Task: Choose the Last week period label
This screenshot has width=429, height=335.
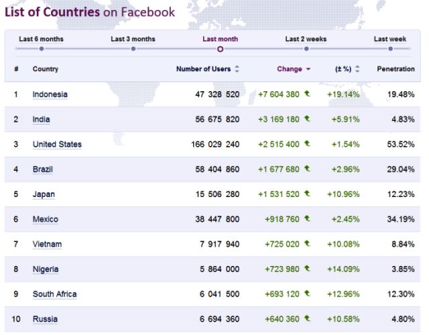Action: (x=390, y=39)
